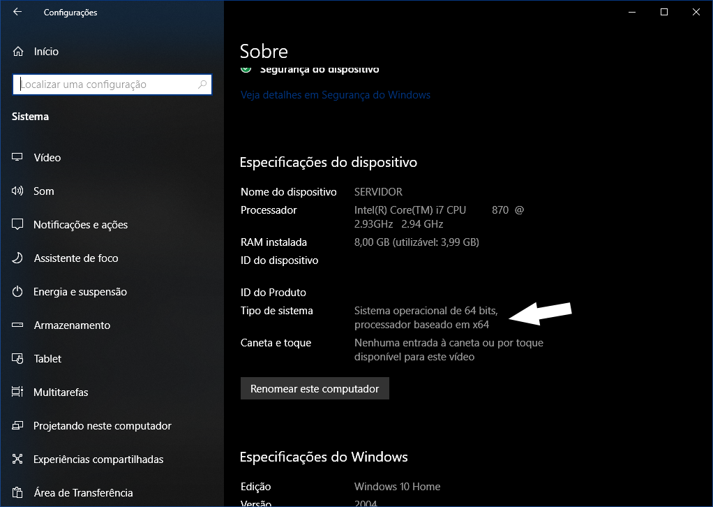Click Especificações do dispositivo heading

(329, 163)
